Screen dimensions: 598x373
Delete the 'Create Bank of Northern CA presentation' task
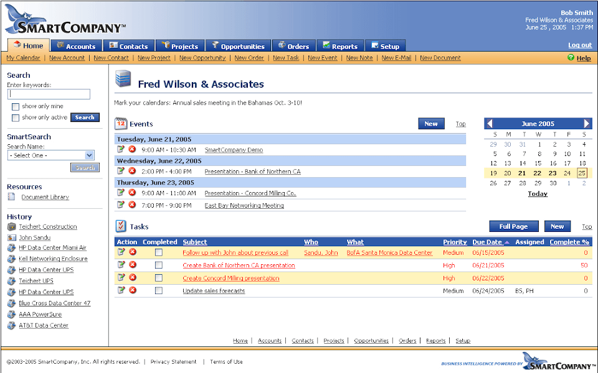pyautogui.click(x=132, y=265)
